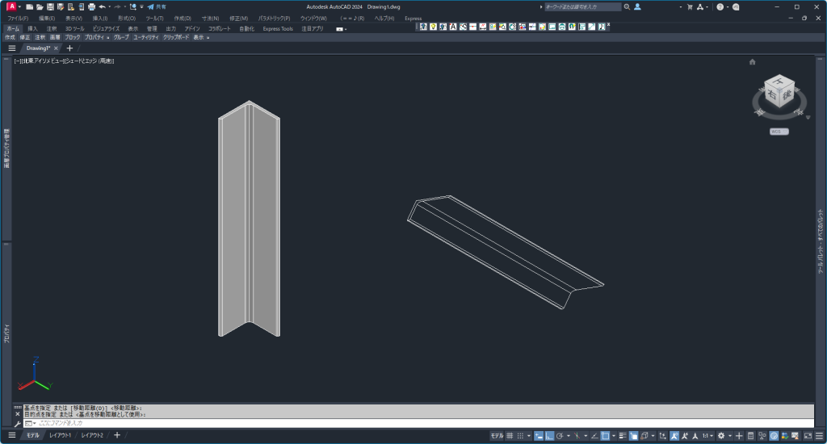The height and width of the screenshot is (444, 827).
Task: Click the Undo arrow icon
Action: tap(103, 6)
